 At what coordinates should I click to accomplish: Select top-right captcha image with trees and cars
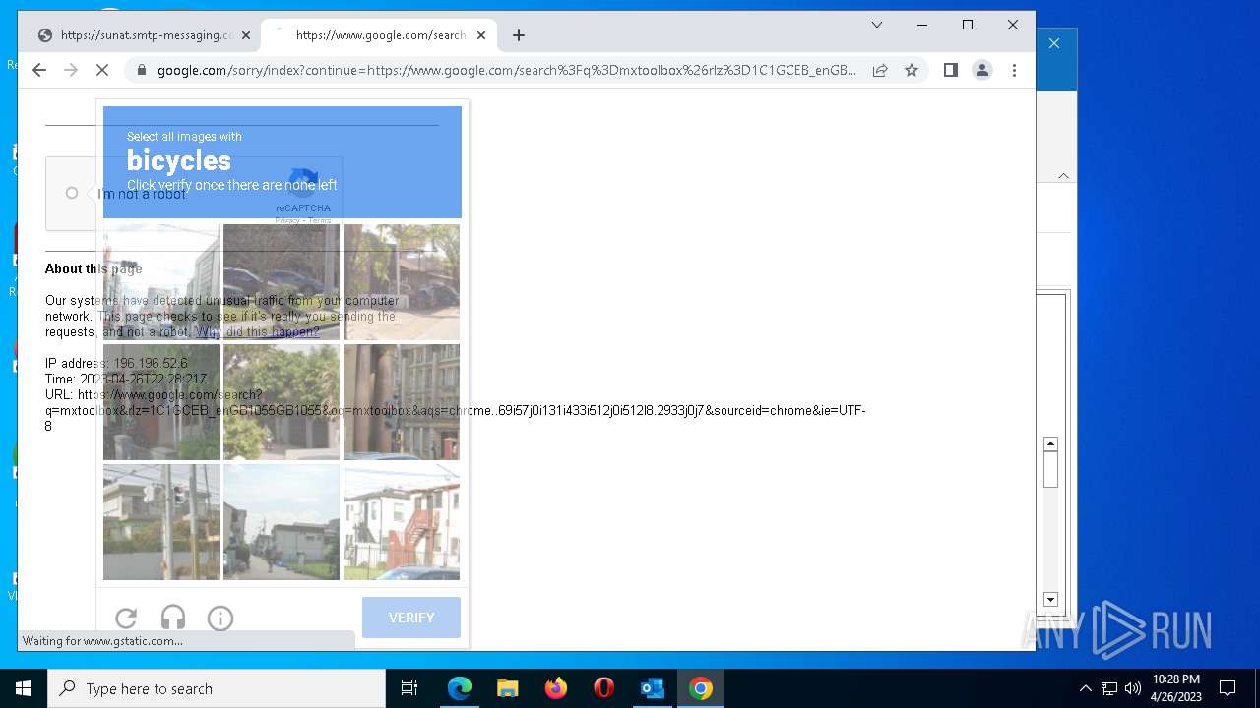402,282
